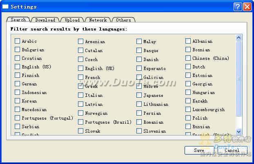Tick the Romanian checkbox
The height and width of the screenshot is (164, 254).
[139, 122]
